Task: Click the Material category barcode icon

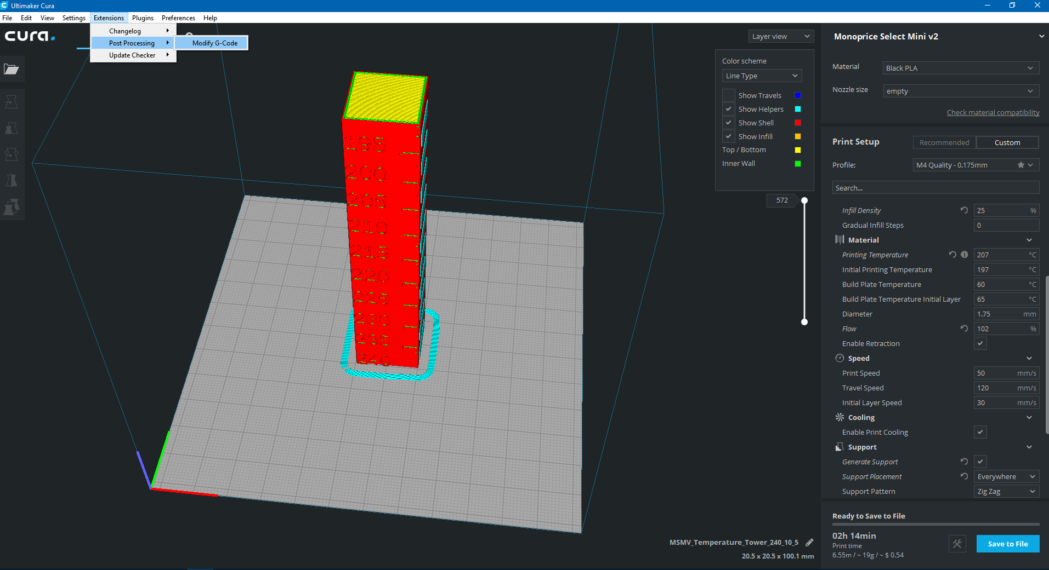Action: tap(840, 240)
